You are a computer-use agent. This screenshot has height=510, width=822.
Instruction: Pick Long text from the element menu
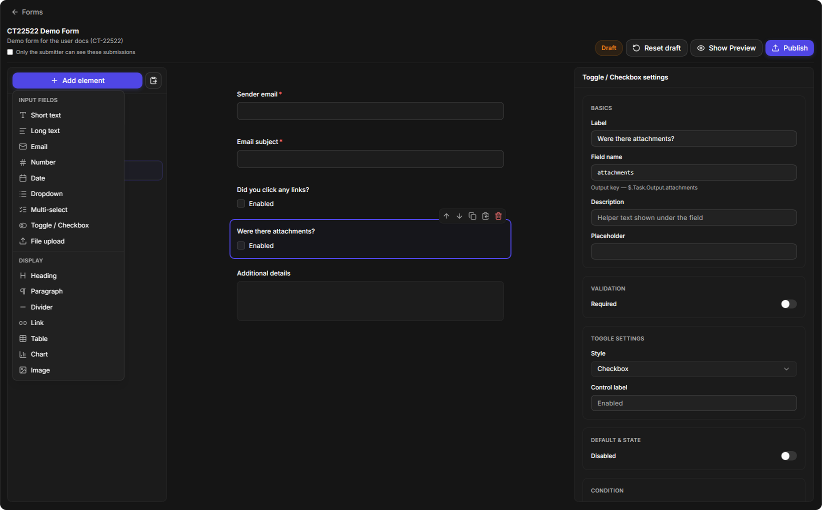[68, 131]
